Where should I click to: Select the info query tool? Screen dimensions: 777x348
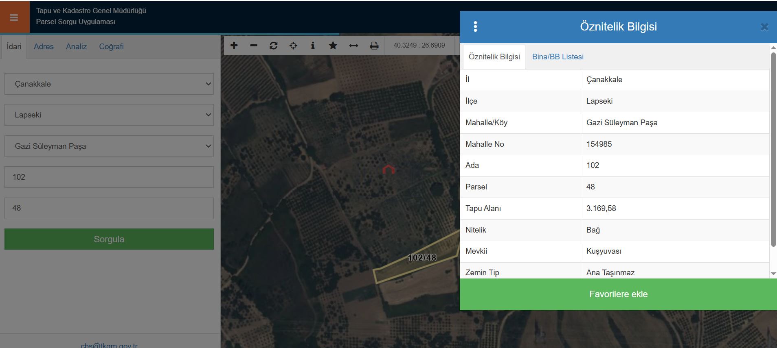(x=313, y=46)
